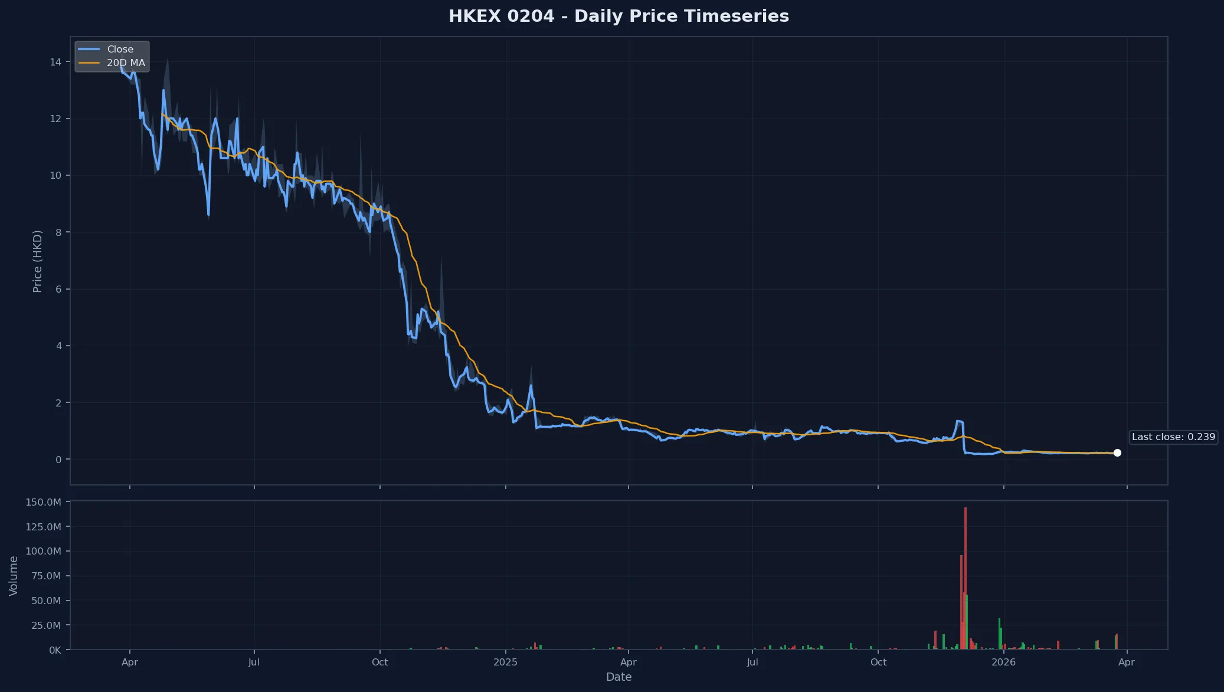Click the 'Oct' tick label left of 2026
1224x692 pixels.
click(879, 663)
